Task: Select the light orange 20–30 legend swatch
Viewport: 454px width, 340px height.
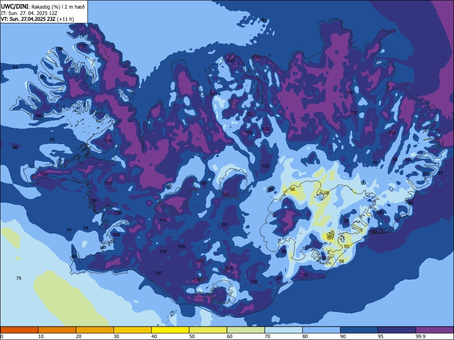Action: pyautogui.click(x=95, y=330)
